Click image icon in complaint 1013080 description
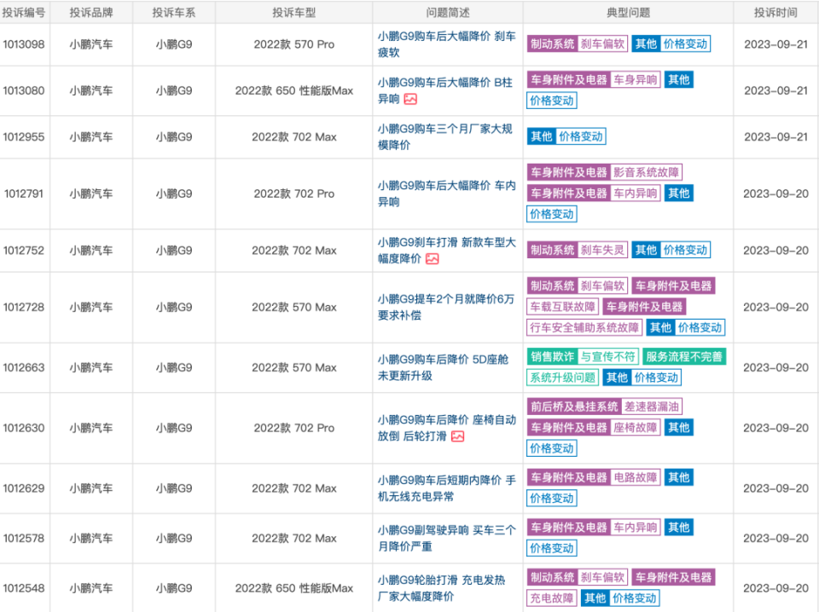The width and height of the screenshot is (819, 612). [410, 99]
